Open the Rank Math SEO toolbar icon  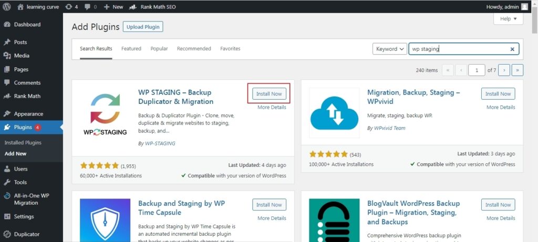(x=132, y=6)
